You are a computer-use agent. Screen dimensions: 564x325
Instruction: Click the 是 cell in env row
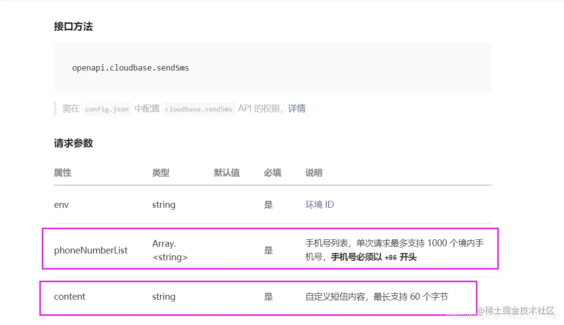268,205
